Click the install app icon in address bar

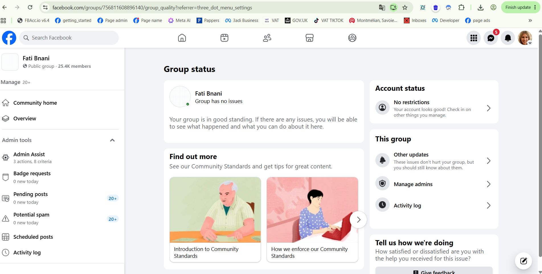pyautogui.click(x=393, y=8)
